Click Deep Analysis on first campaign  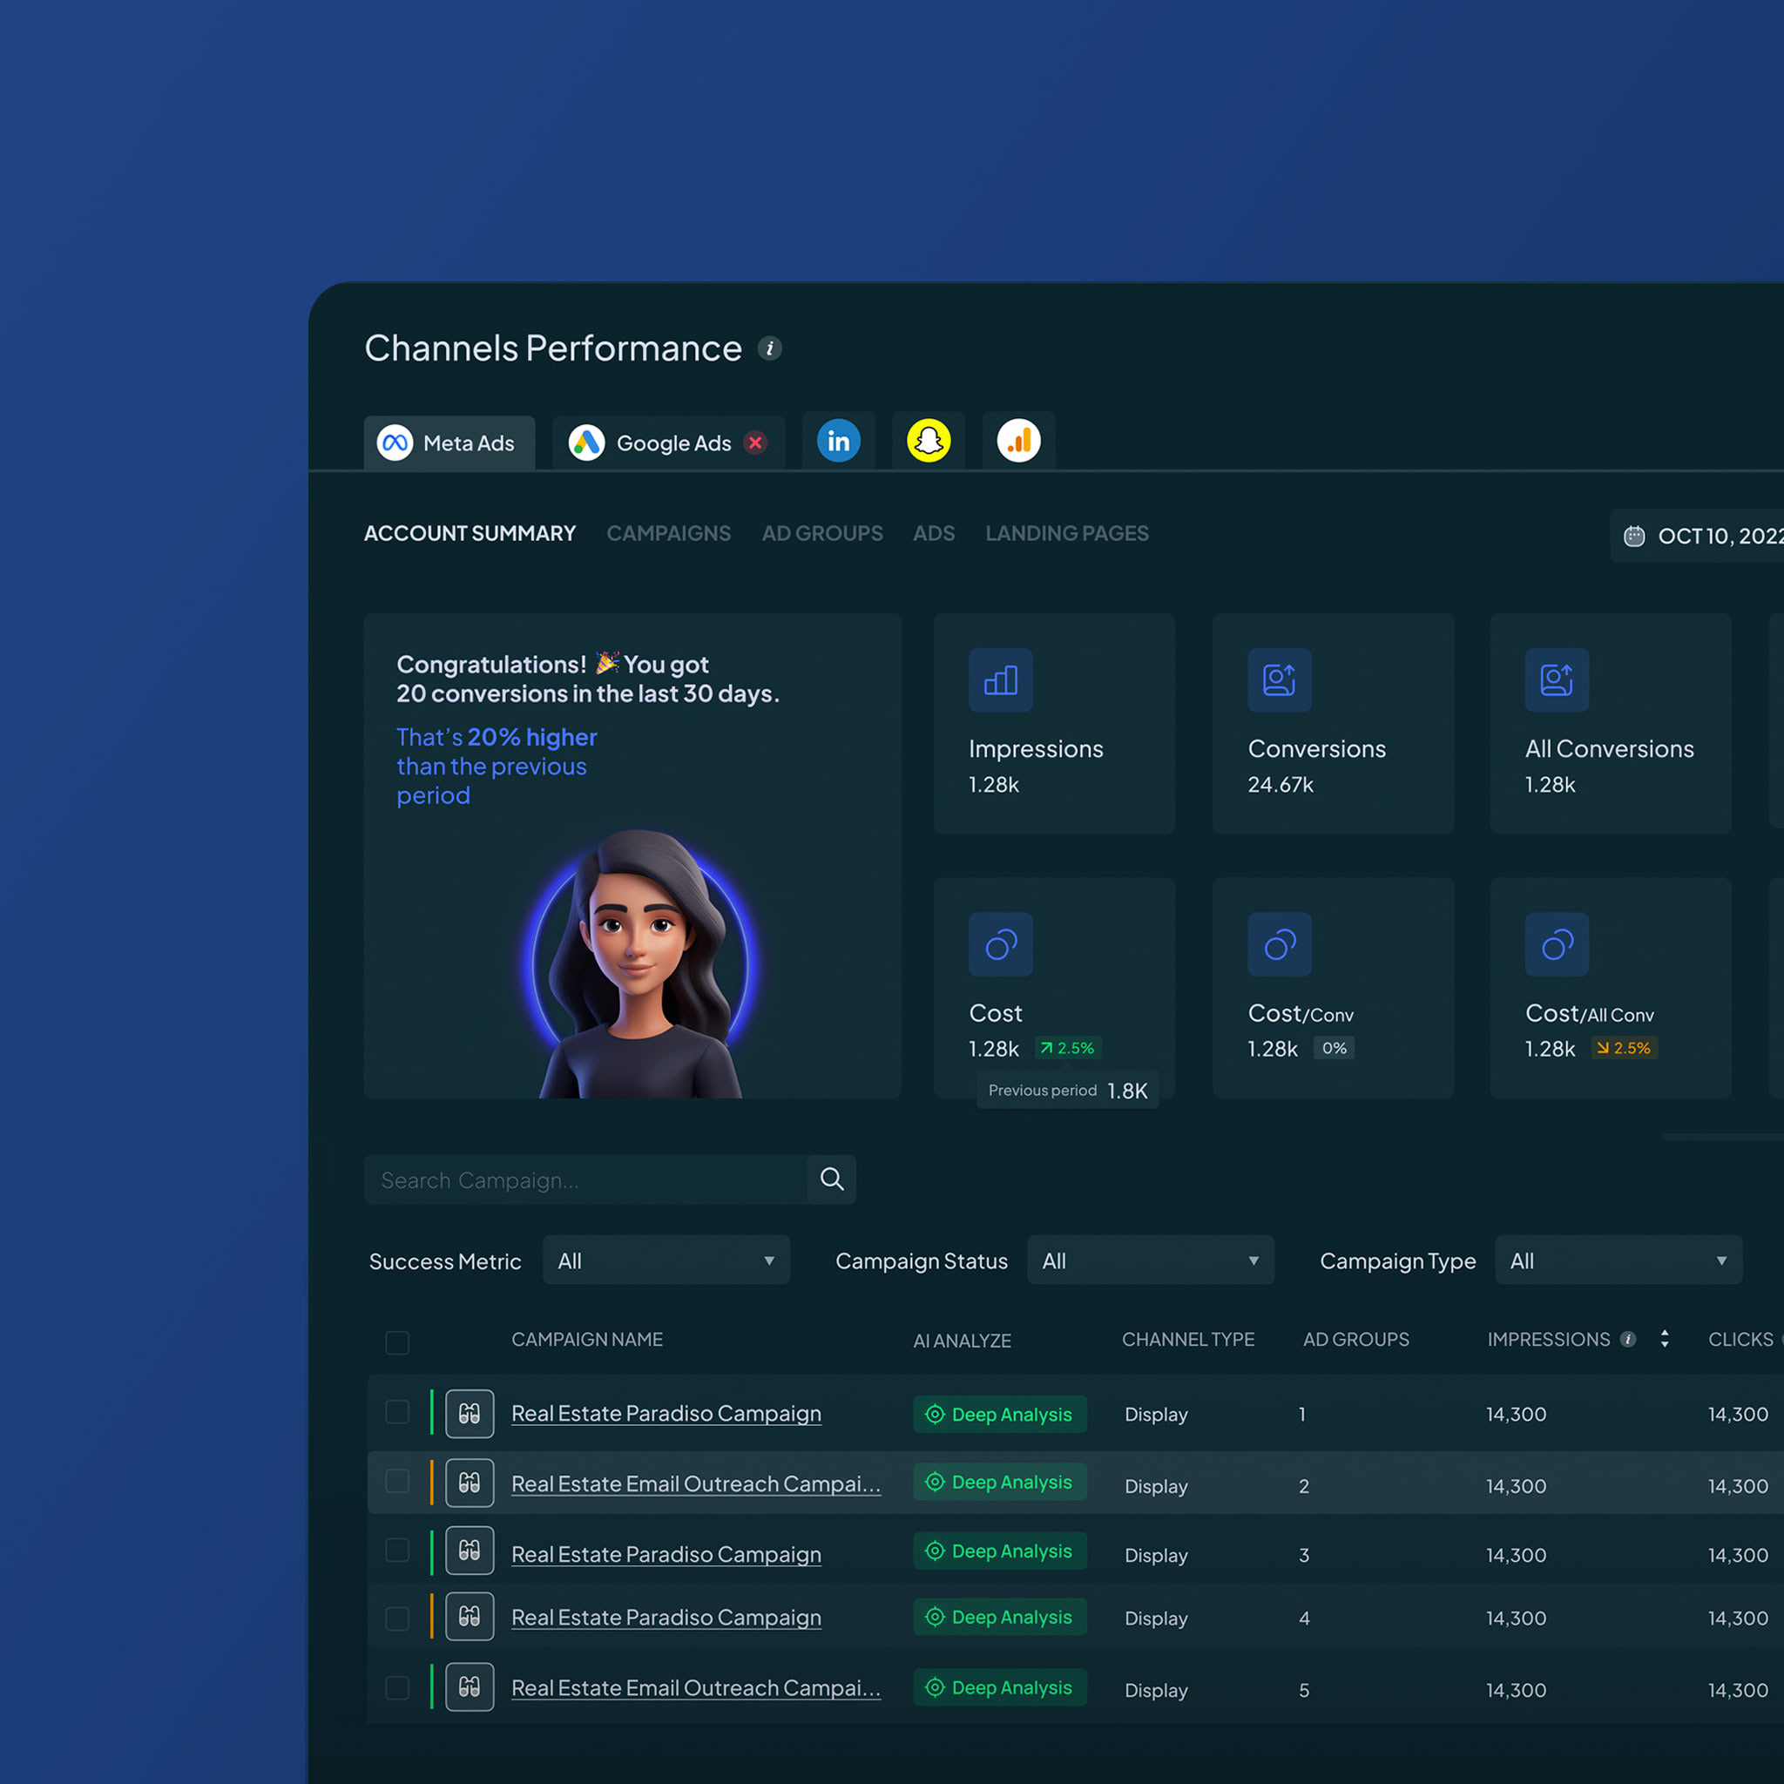click(x=999, y=1414)
